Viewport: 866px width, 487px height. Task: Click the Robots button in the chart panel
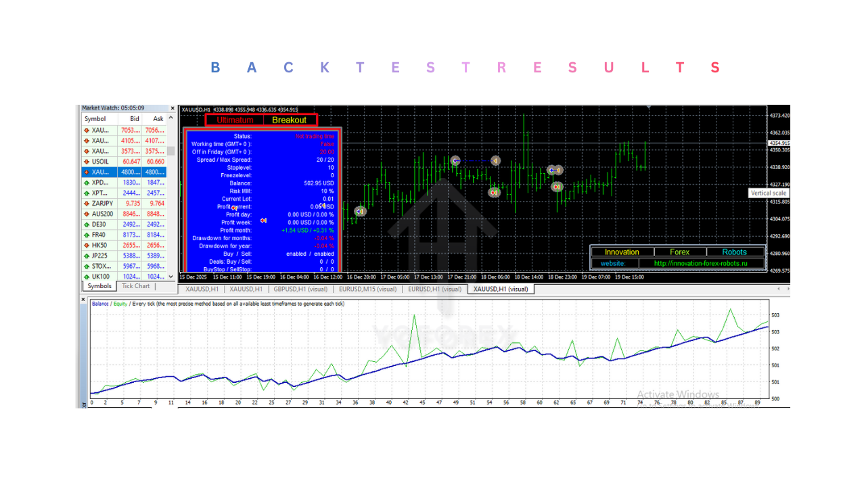click(x=735, y=251)
